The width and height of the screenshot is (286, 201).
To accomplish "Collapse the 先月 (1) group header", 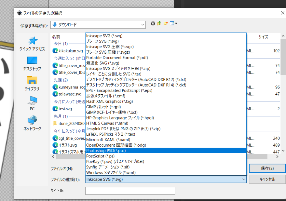I will coord(61,116).
